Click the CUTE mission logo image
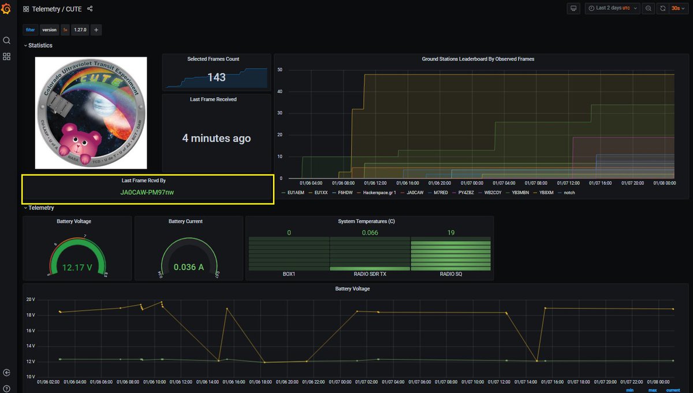The width and height of the screenshot is (693, 393). click(91, 113)
